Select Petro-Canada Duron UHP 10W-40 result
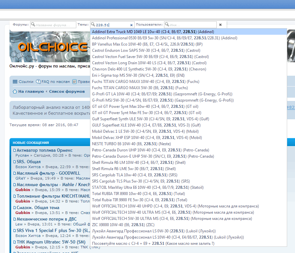The width and height of the screenshot is (295, 253). click(x=189, y=150)
